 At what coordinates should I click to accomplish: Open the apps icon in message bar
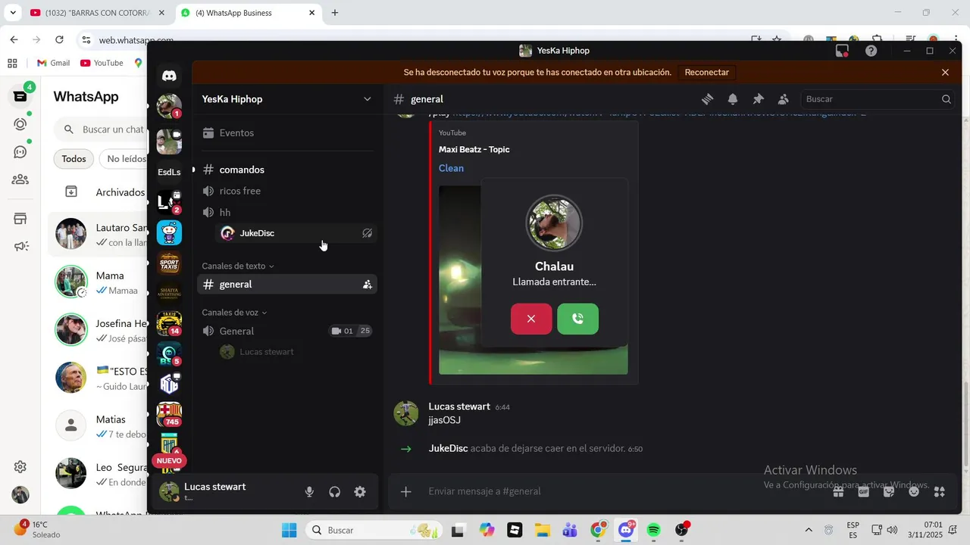[x=940, y=492]
